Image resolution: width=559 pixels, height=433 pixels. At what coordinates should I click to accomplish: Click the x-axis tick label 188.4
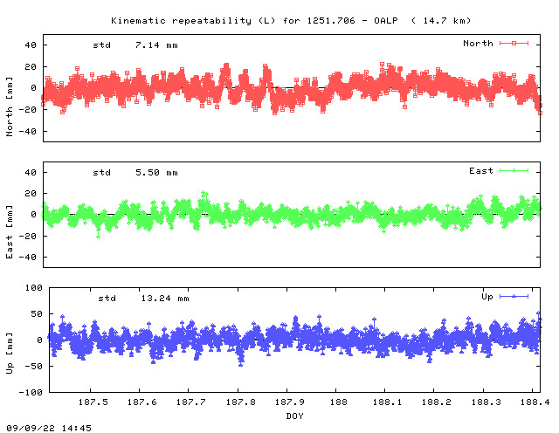click(535, 402)
